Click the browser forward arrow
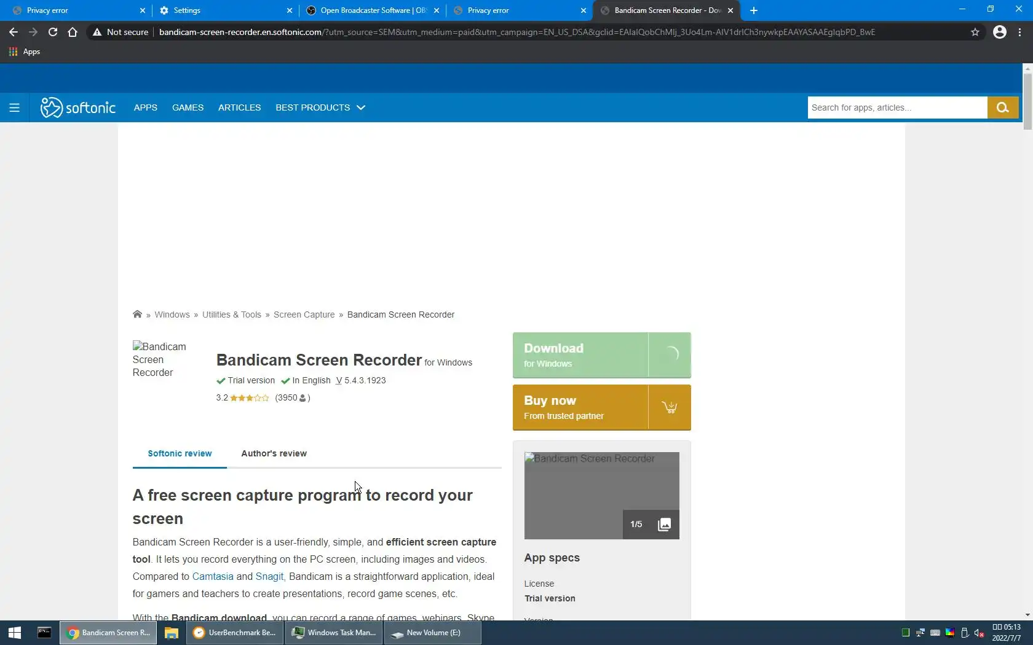 pos(33,32)
